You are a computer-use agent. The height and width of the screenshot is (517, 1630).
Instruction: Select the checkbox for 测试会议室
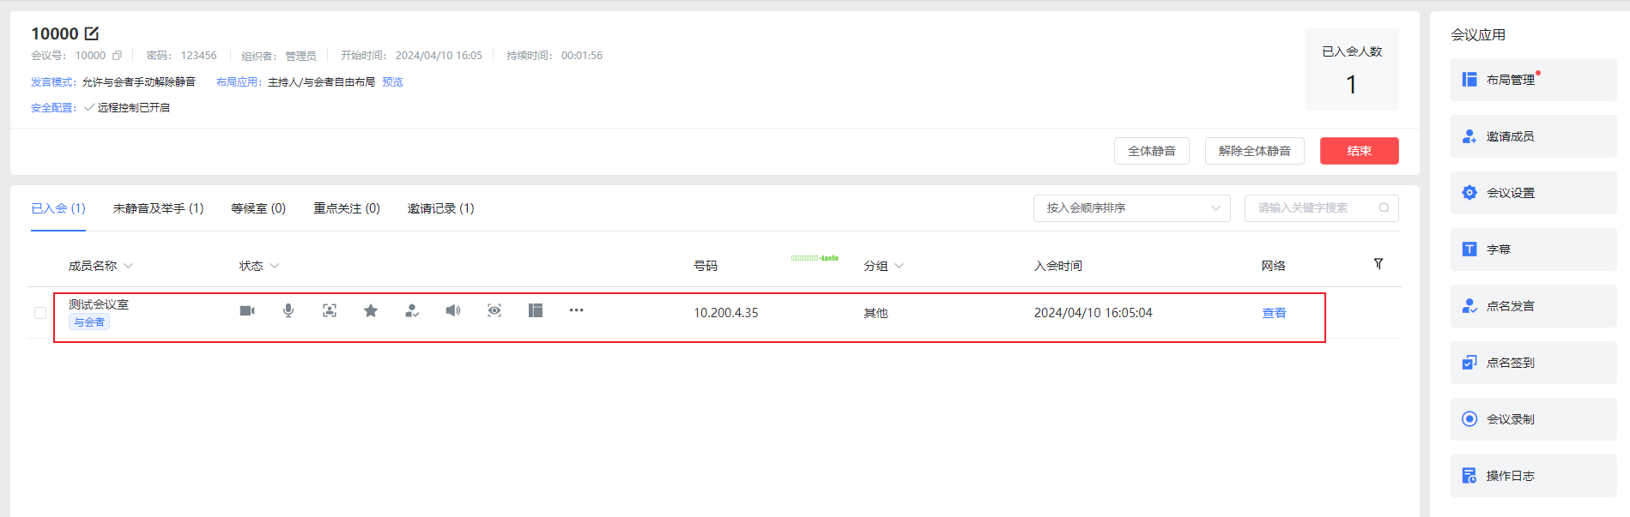tap(40, 313)
